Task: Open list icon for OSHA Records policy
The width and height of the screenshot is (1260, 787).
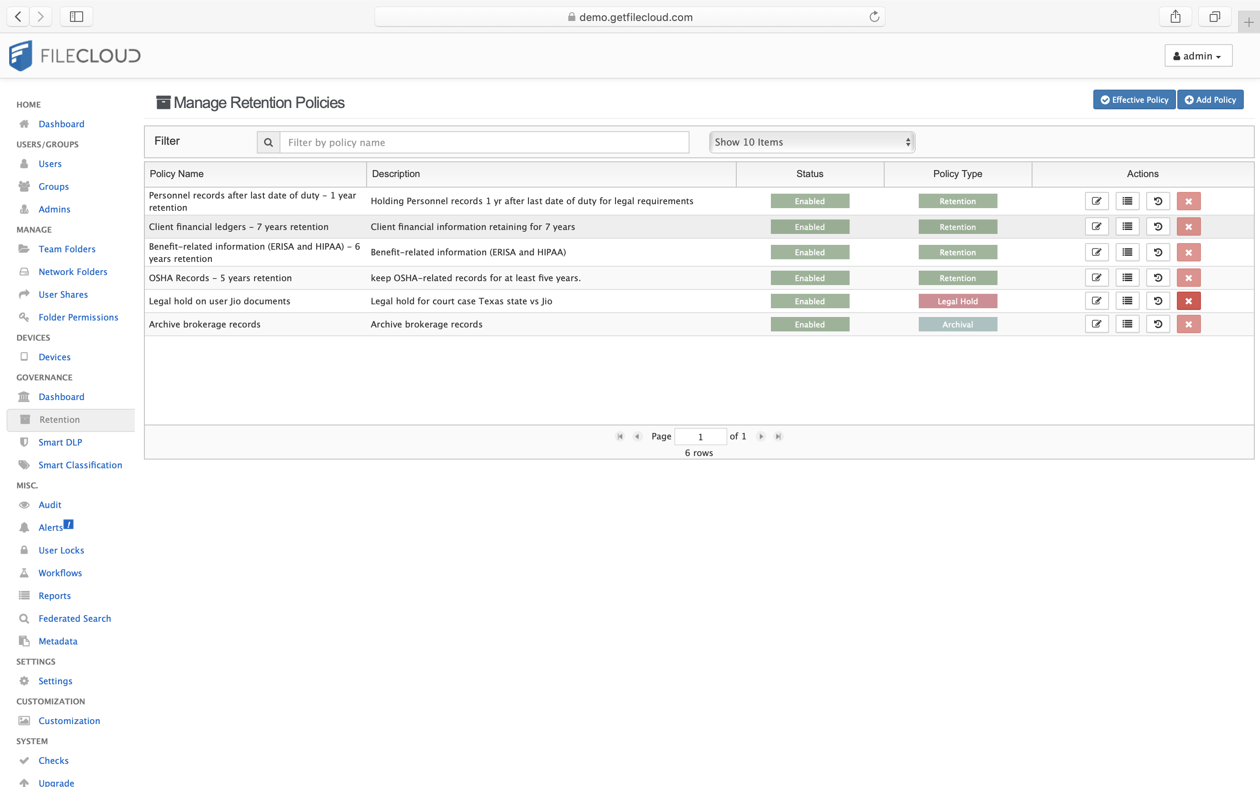Action: [1127, 278]
